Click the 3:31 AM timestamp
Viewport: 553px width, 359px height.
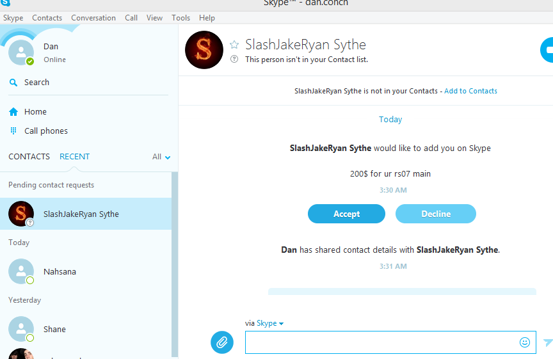(393, 266)
